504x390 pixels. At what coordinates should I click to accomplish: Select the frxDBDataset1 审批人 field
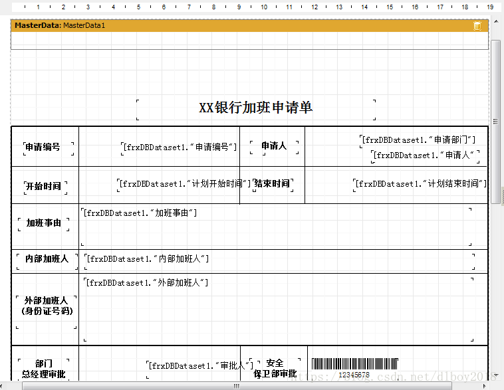[x=199, y=369]
